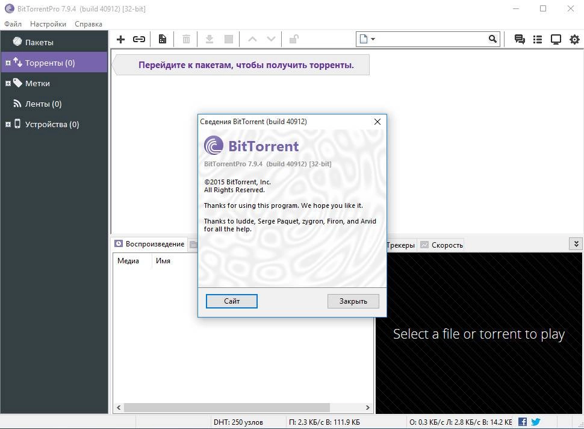The height and width of the screenshot is (429, 584).
Task: Expand the Устройства tree node
Action: [8, 125]
